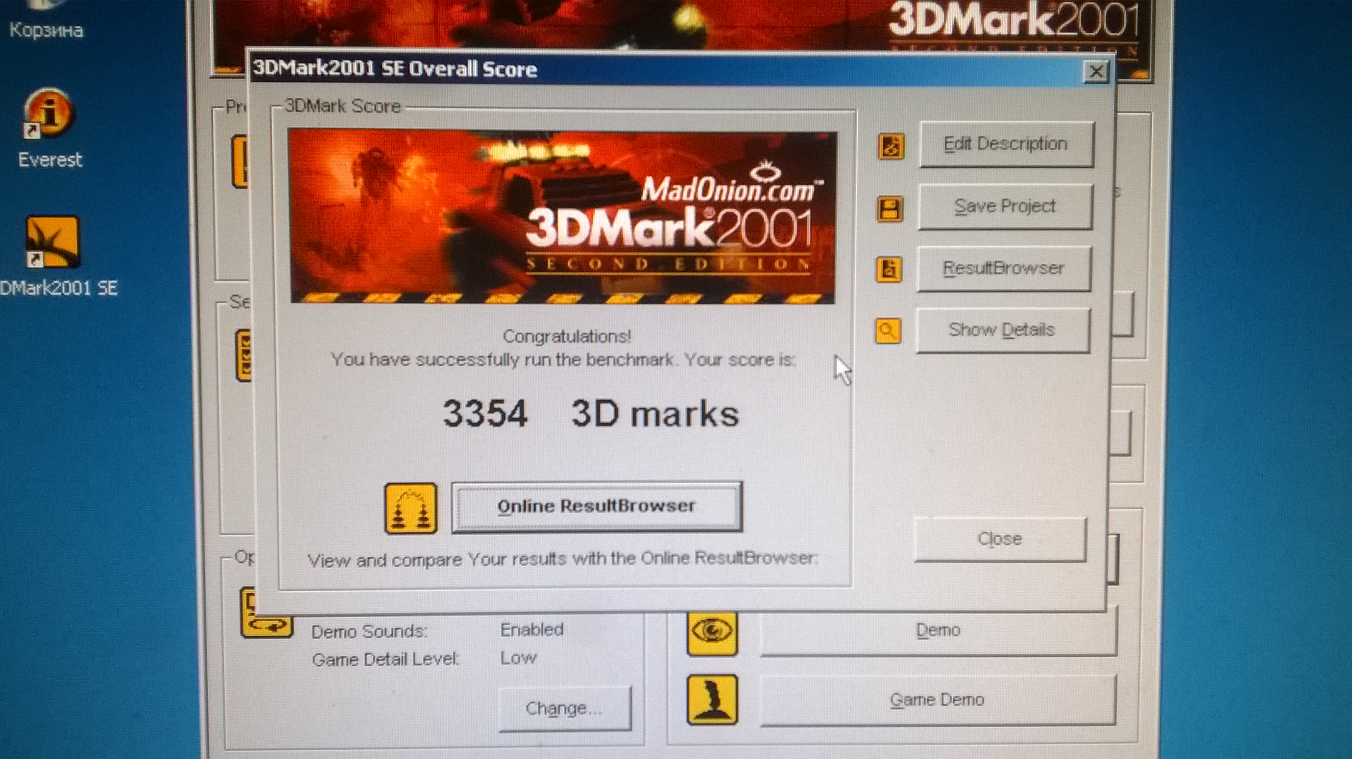Image resolution: width=1352 pixels, height=759 pixels.
Task: Click the Game Demo joystick icon
Action: click(711, 700)
